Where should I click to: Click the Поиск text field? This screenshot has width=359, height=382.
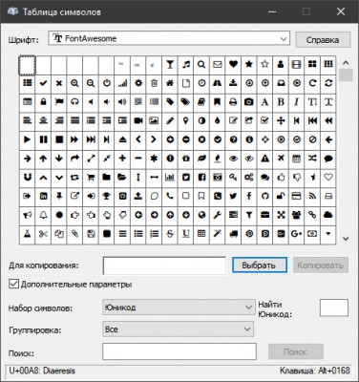[179, 351]
